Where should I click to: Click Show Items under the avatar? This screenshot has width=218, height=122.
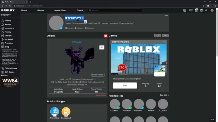(x=98, y=75)
